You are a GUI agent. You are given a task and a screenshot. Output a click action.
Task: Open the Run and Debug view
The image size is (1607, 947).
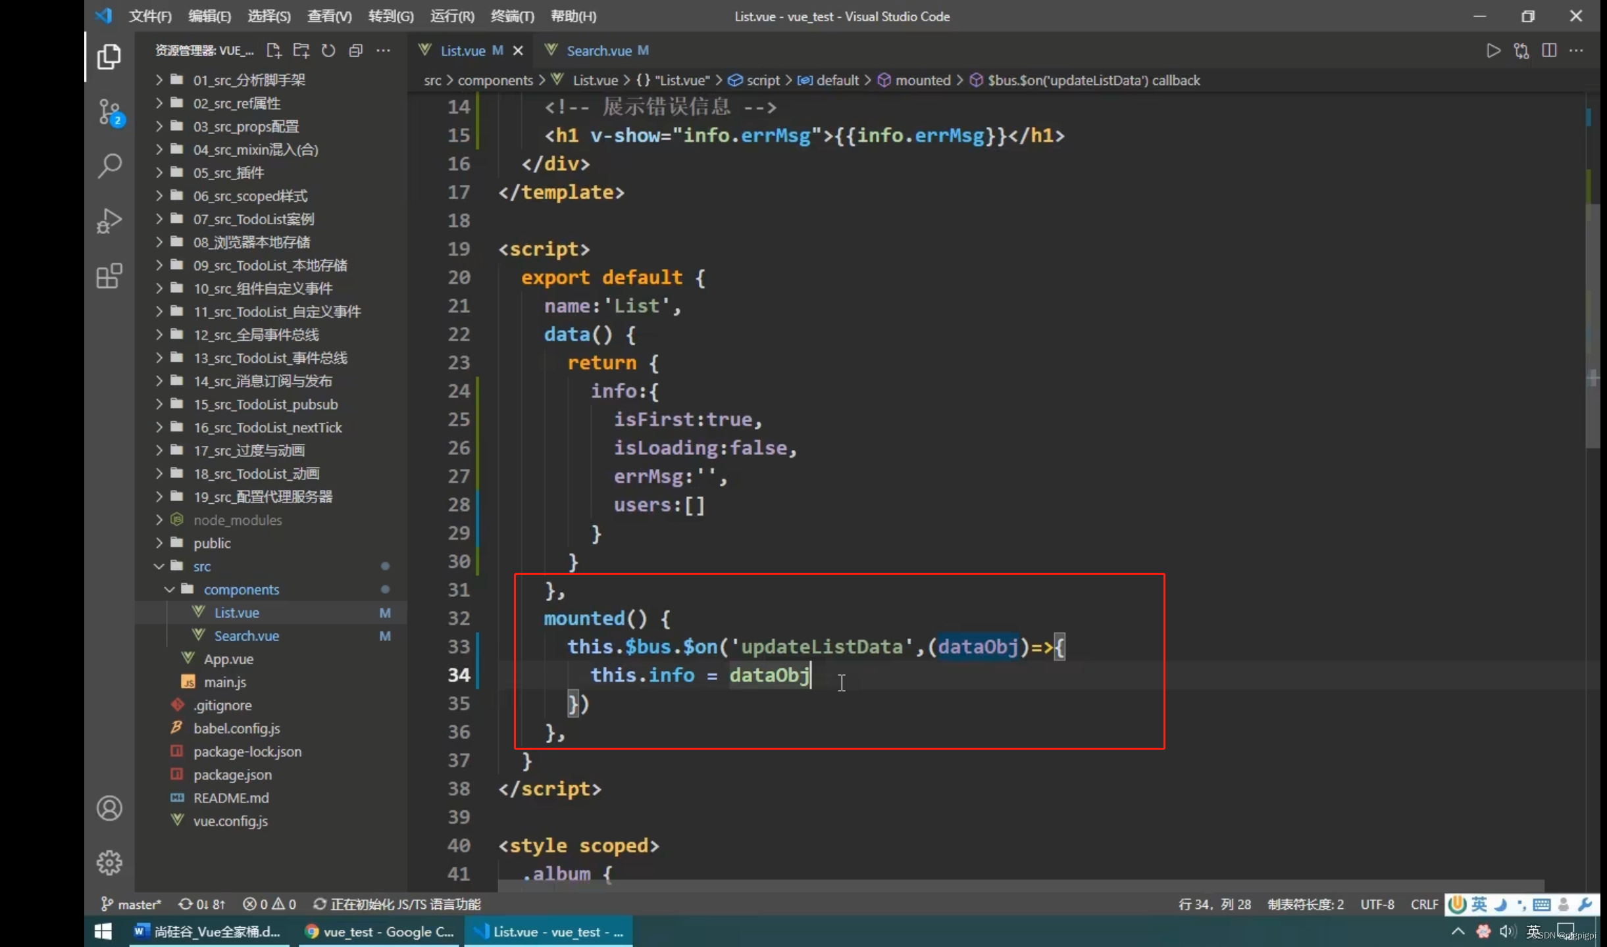coord(109,221)
